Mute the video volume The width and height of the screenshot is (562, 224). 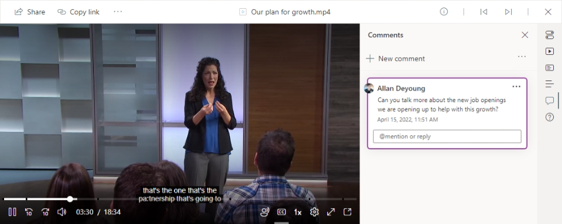(x=61, y=212)
